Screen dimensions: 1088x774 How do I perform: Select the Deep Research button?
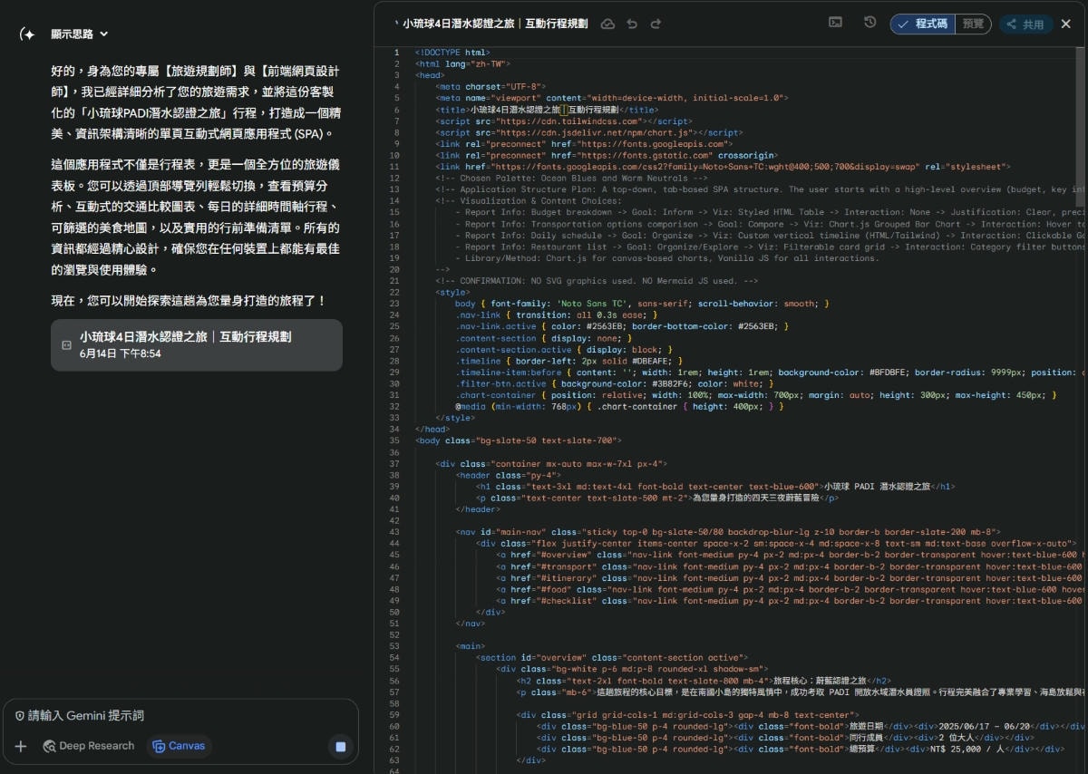click(88, 746)
